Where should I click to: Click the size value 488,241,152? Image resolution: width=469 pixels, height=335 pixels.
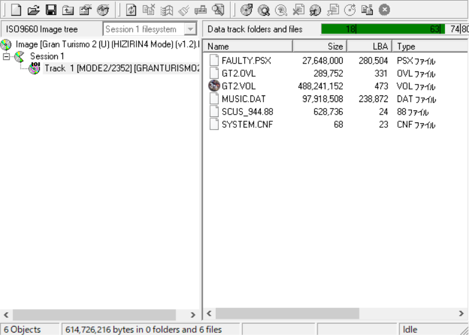[320, 86]
